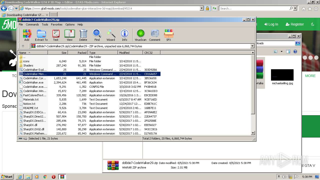320x180 pixels.
Task: Sort files by Size column header
Action: pyautogui.click(x=58, y=52)
